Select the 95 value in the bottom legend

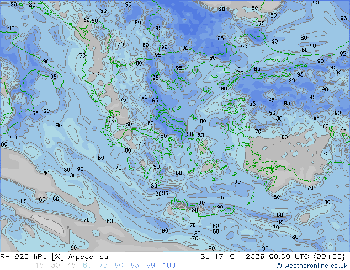(135, 266)
